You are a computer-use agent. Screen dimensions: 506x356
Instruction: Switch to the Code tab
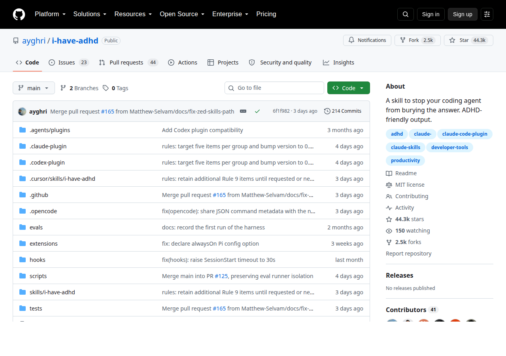[27, 62]
